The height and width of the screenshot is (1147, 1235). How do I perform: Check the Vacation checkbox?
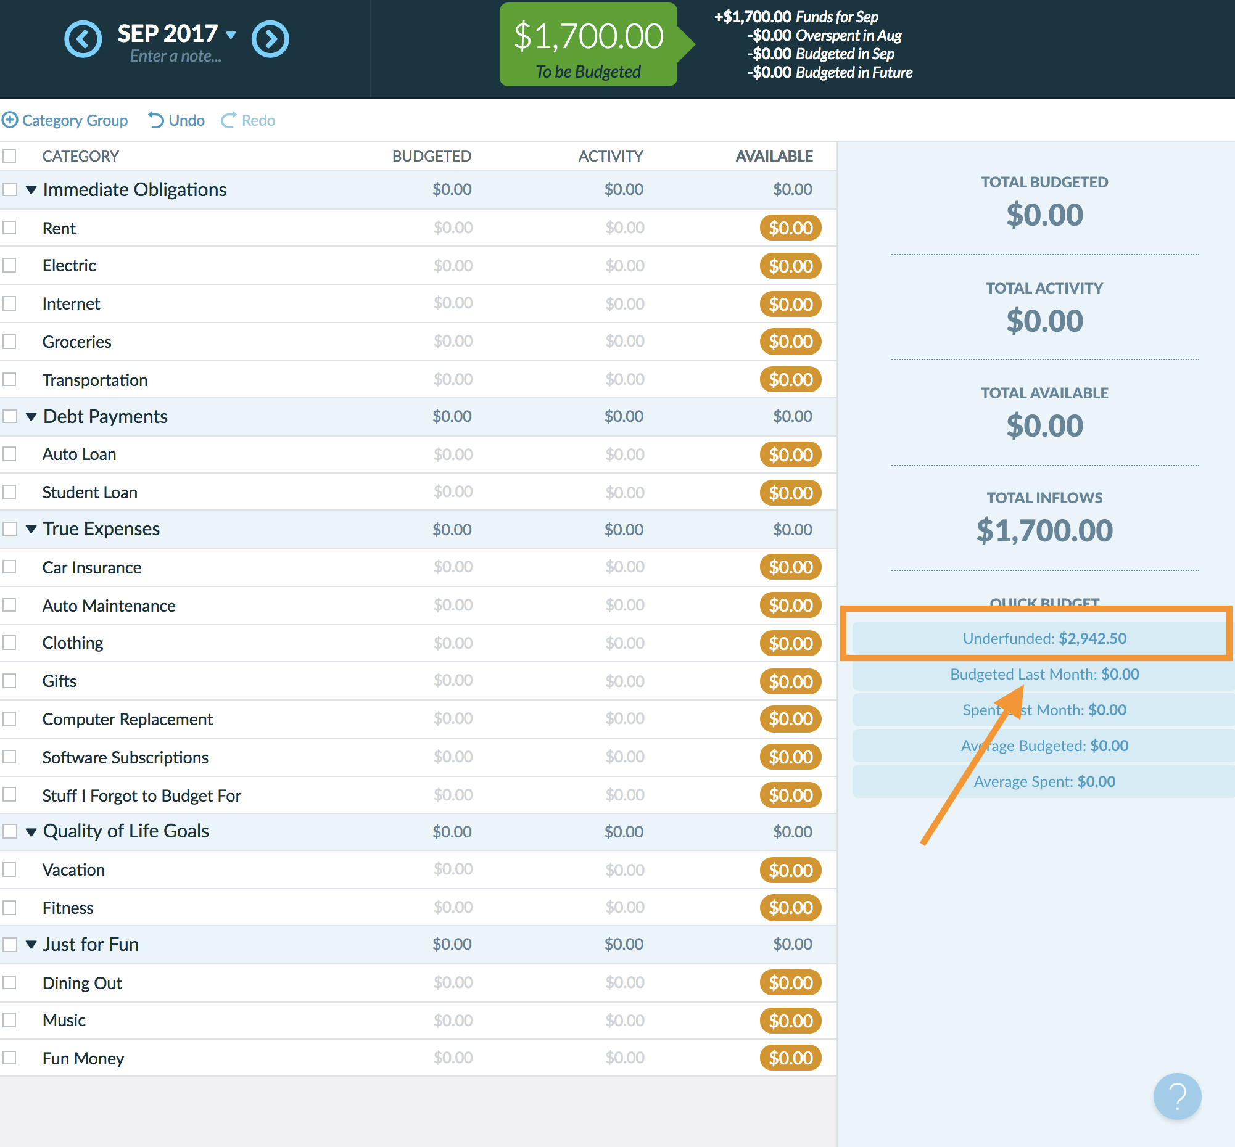pos(9,869)
